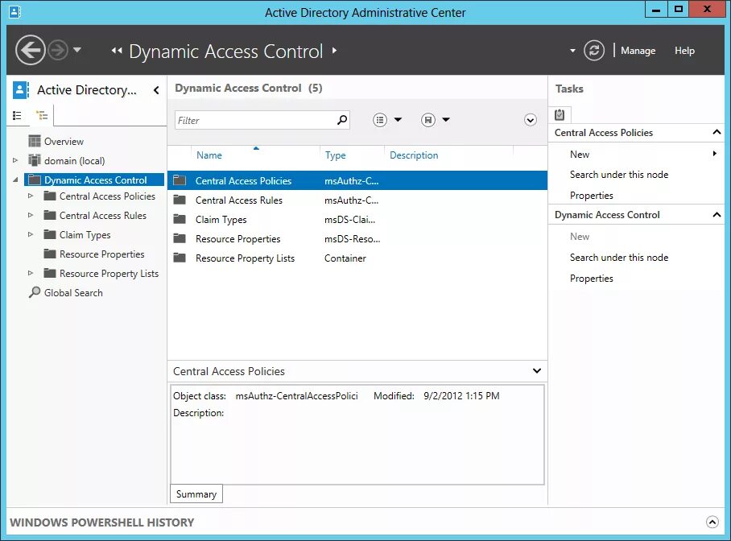This screenshot has width=731, height=541.
Task: Sort the list by Name column
Action: [209, 155]
